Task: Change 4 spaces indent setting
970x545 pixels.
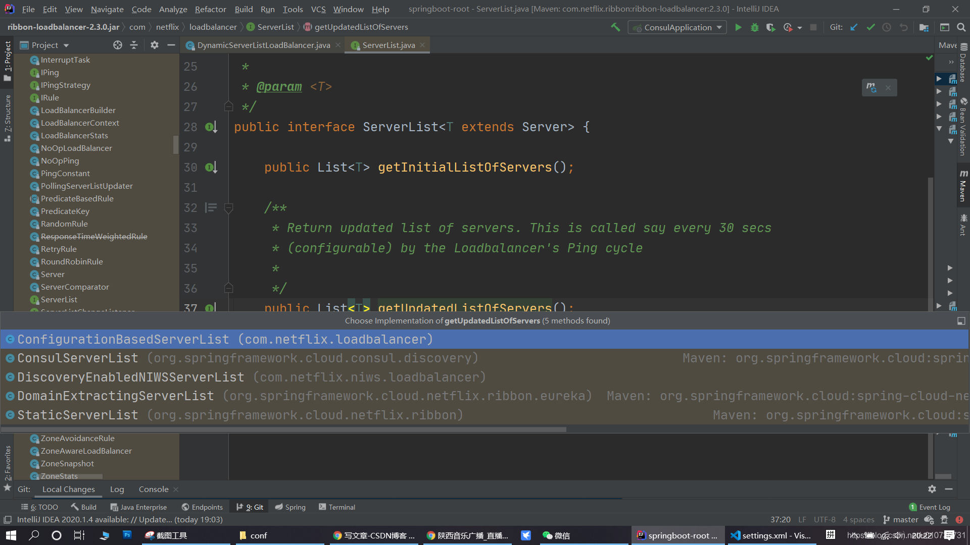Action: [x=858, y=520]
